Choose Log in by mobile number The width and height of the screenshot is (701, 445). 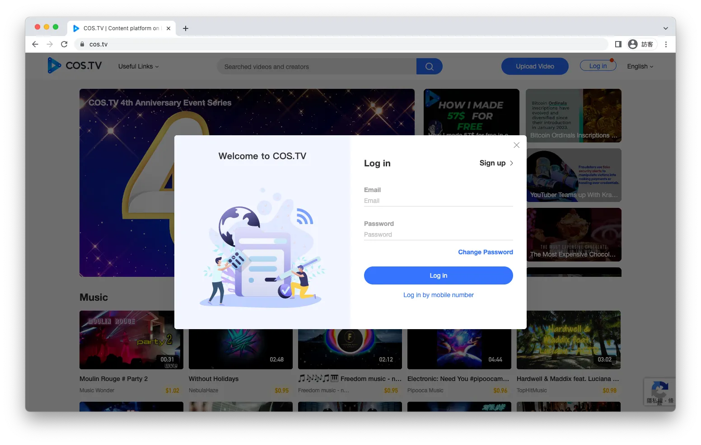[438, 295]
